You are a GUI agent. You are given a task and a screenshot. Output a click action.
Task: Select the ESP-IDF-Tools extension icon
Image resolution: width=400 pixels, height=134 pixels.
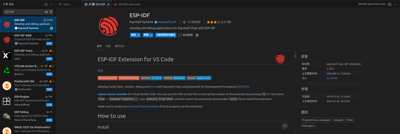click(7, 55)
